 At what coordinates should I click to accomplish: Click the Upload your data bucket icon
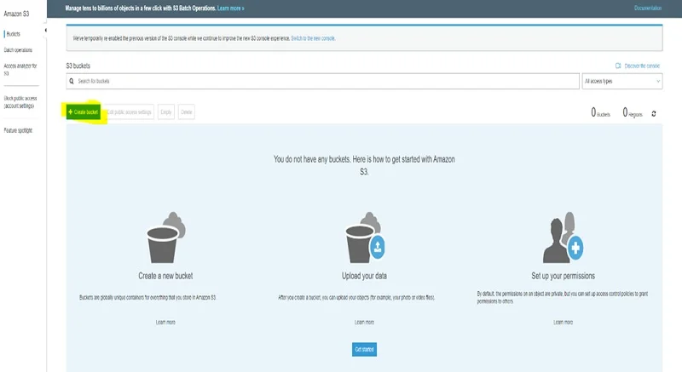pos(365,238)
